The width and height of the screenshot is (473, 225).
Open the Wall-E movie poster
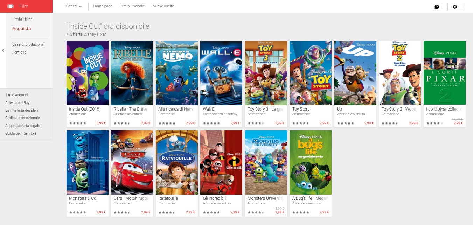[221, 73]
